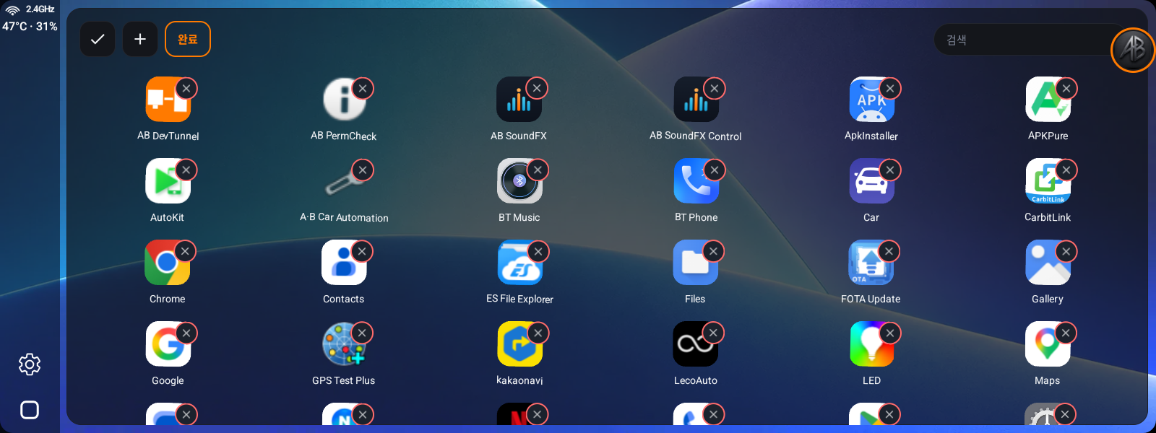Remove AB DevTunnel with its X badge
This screenshot has height=433, width=1156.
coord(186,88)
